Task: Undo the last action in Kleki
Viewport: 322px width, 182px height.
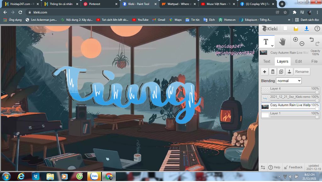Action: click(x=311, y=39)
